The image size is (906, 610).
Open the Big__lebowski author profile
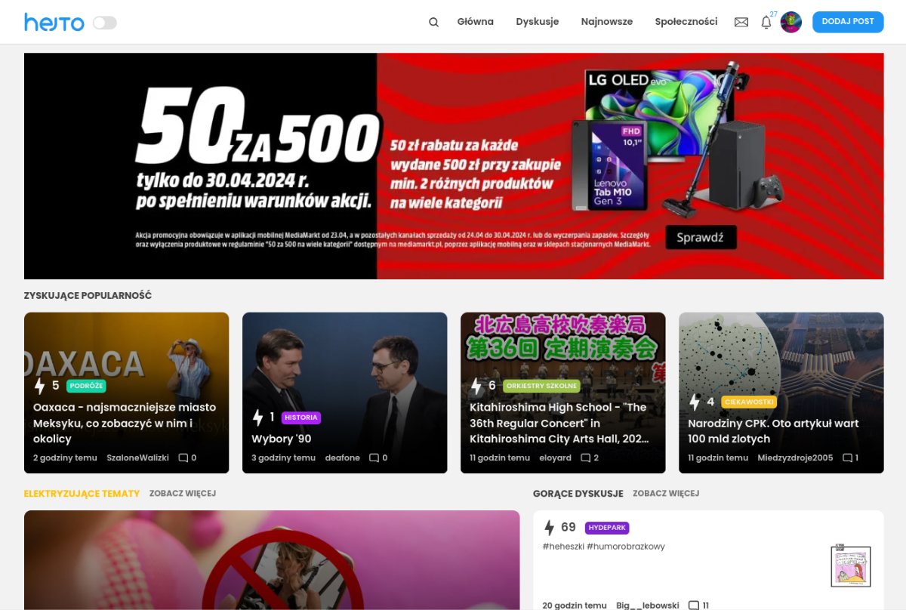(x=648, y=605)
